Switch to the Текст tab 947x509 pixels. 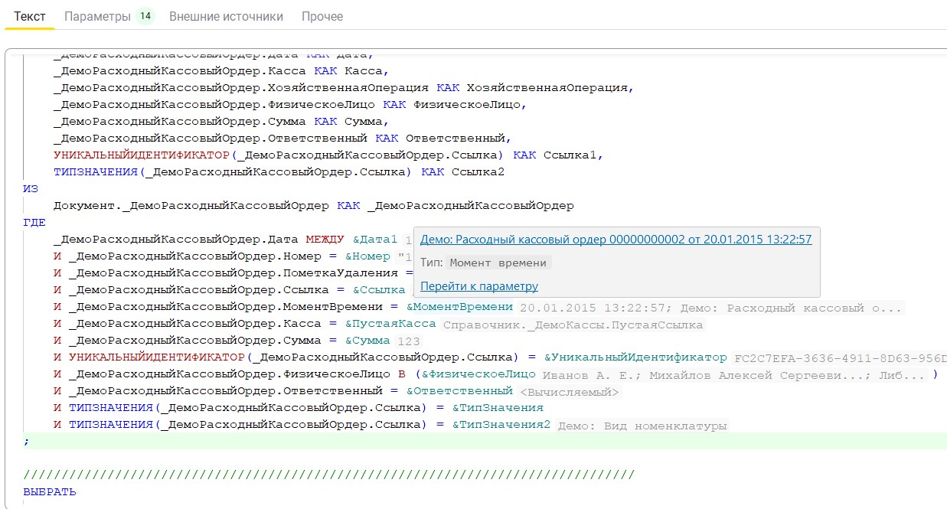(x=30, y=16)
